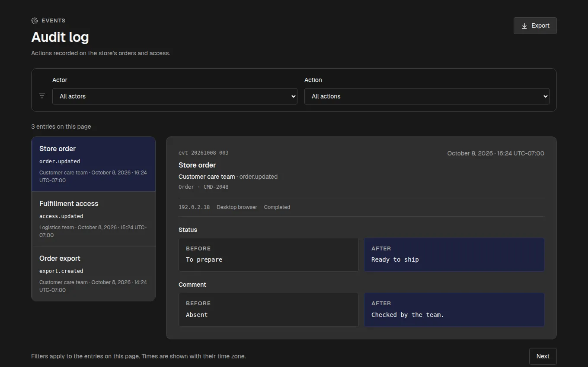Screen dimensions: 588x367
Task: Click the Status before value To prepare
Action: [204, 259]
